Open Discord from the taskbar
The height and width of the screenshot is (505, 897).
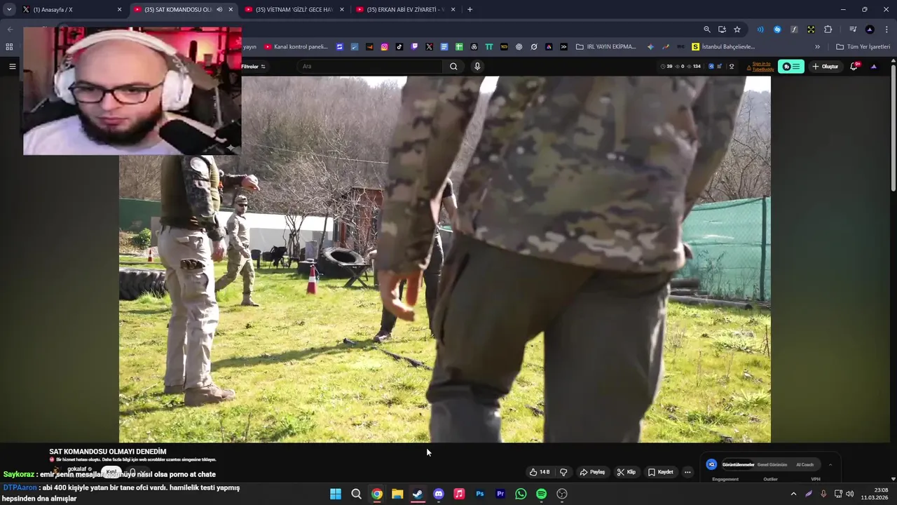click(x=439, y=494)
